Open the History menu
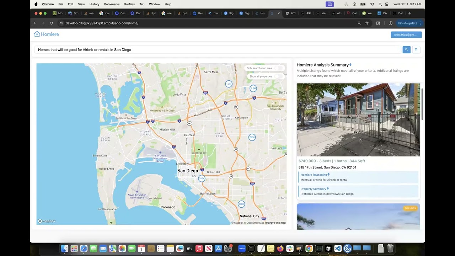The image size is (455, 256). [95, 4]
